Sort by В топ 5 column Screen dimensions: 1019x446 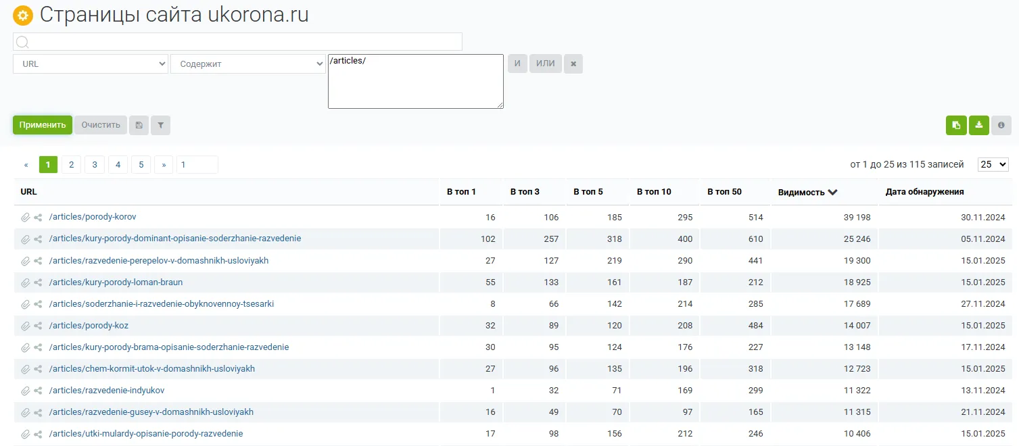tap(588, 192)
